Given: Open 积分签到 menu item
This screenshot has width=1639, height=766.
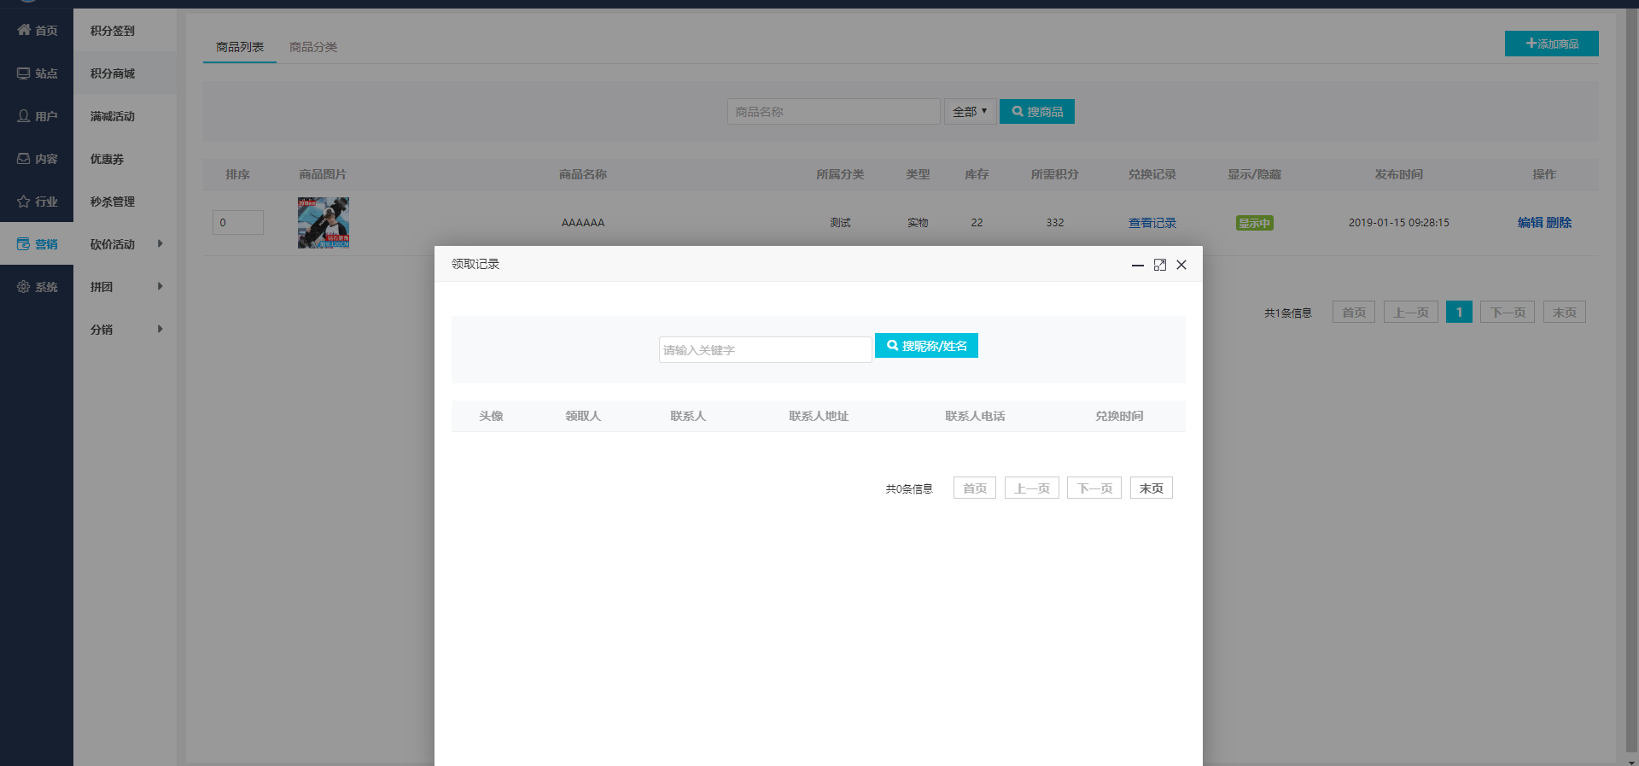Looking at the screenshot, I should click(x=113, y=31).
